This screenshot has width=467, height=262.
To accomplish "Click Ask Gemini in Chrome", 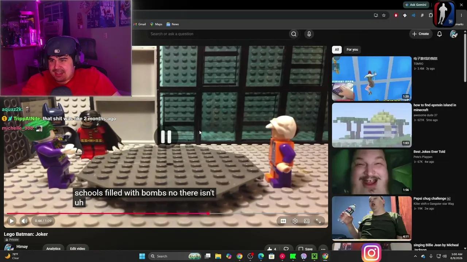I will point(415,5).
